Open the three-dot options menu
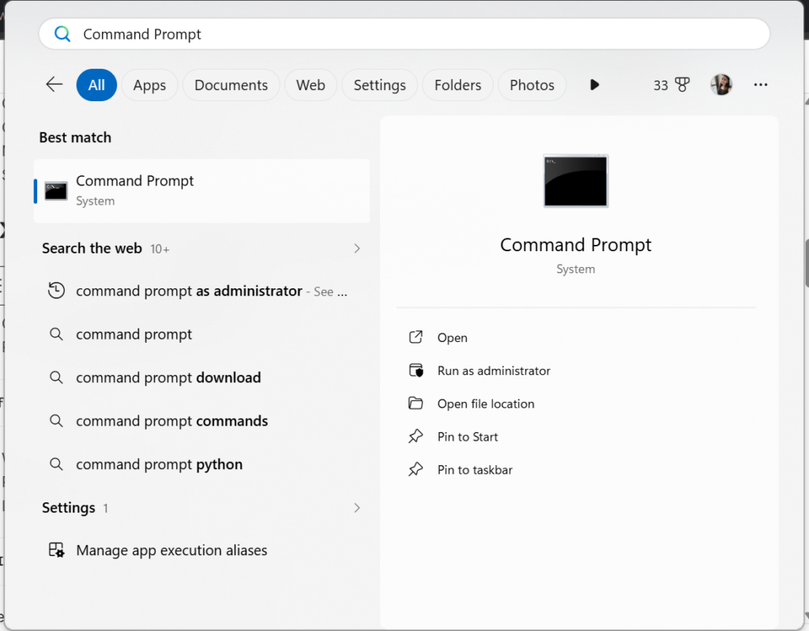Viewport: 809px width, 631px height. click(761, 85)
